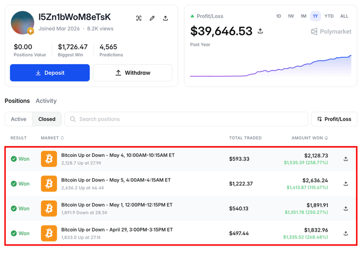
Task: Click the '2,128.7 Up at 27.9¢' detail
Action: click(x=81, y=163)
